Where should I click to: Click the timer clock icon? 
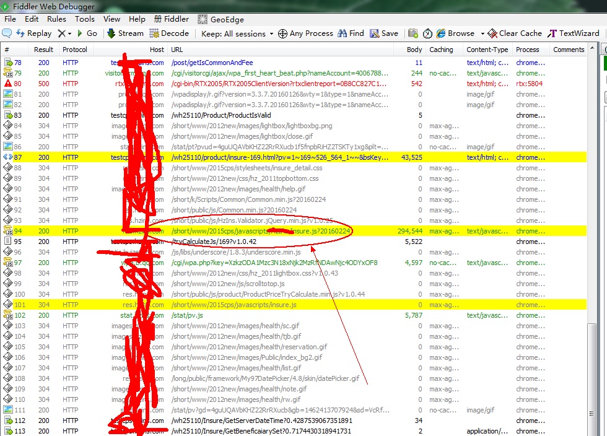coord(427,33)
